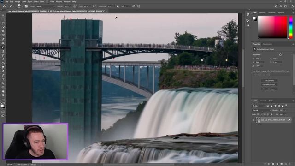Select the Lasso tool

(x=3, y=23)
